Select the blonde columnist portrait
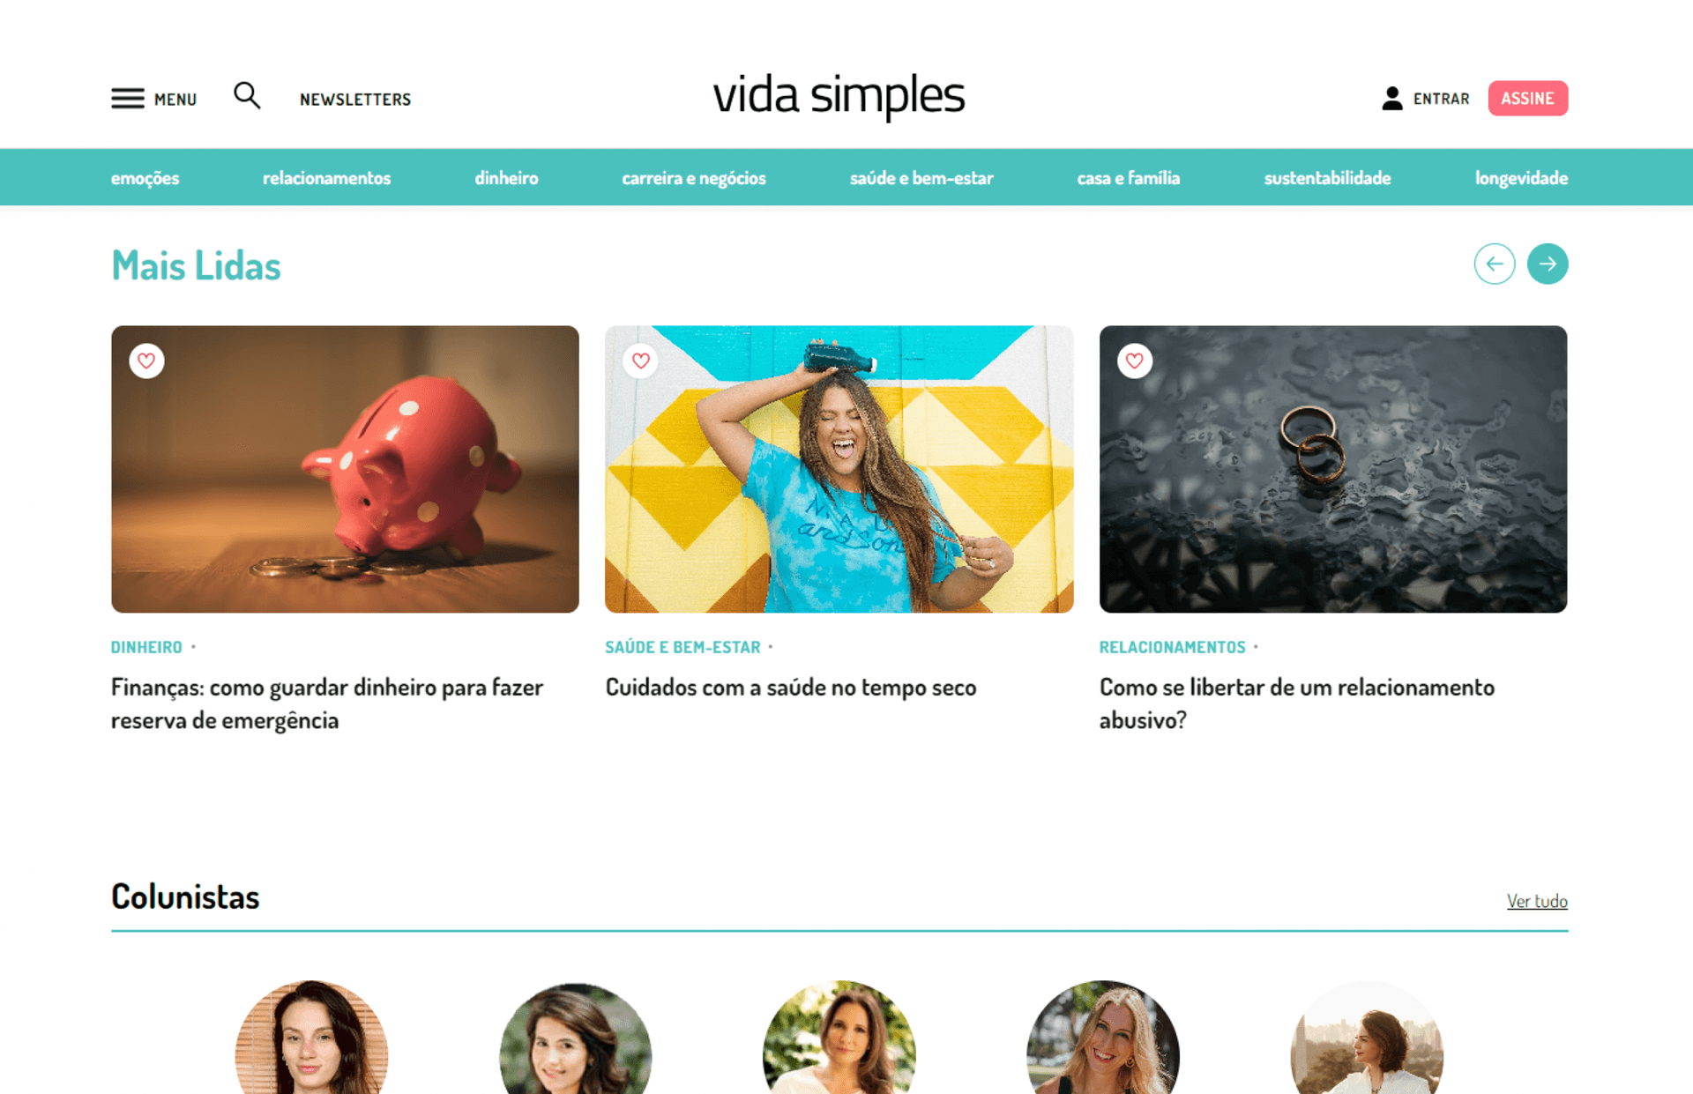 point(1102,1038)
